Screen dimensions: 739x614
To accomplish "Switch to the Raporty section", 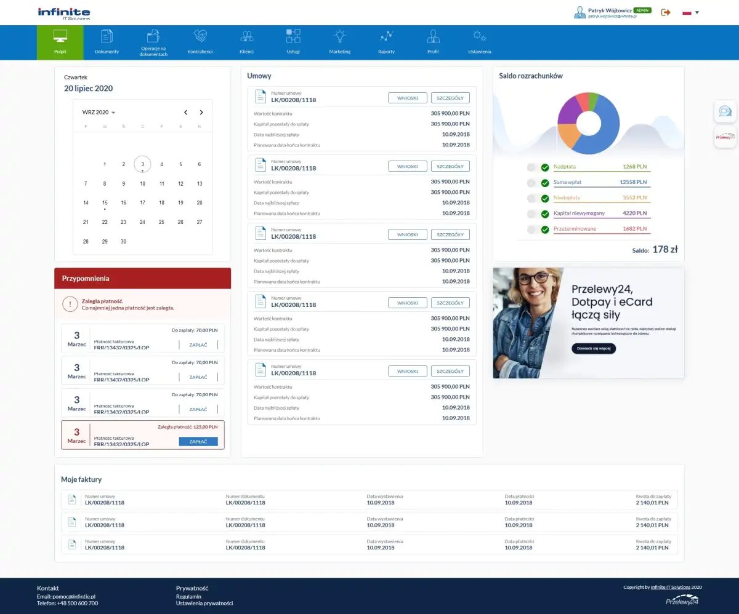I will coord(386,42).
